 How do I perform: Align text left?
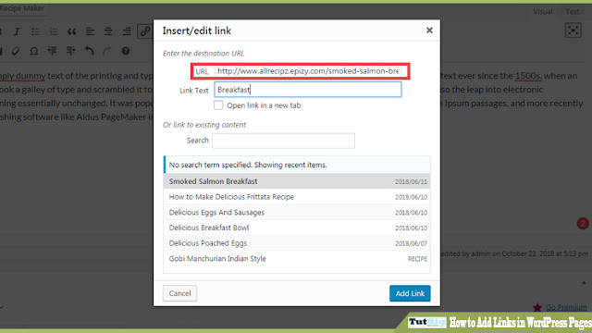click(x=90, y=31)
